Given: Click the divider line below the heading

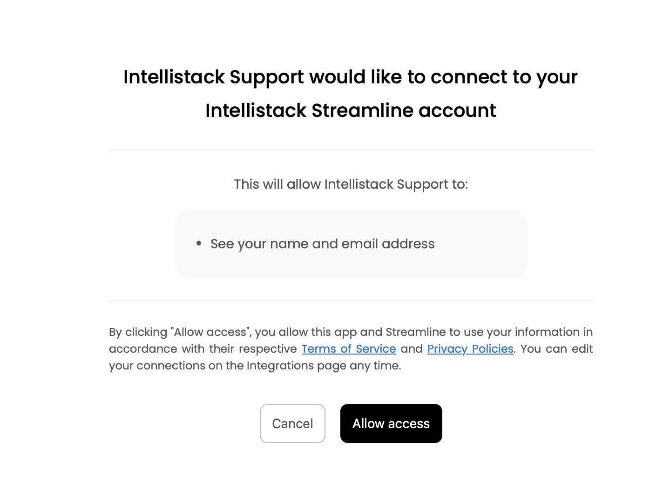Looking at the screenshot, I should 351,150.
